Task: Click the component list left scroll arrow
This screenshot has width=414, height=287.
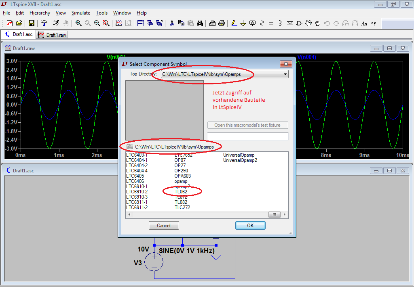Action: pyautogui.click(x=129, y=214)
